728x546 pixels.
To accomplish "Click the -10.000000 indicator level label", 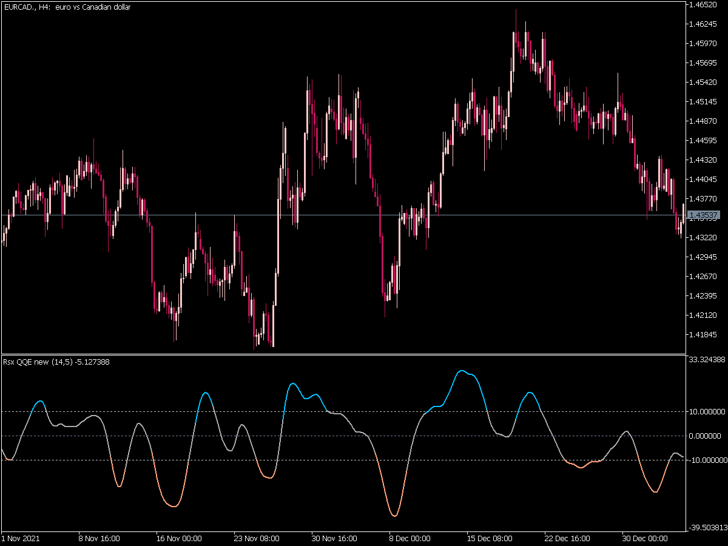I will 707,460.
